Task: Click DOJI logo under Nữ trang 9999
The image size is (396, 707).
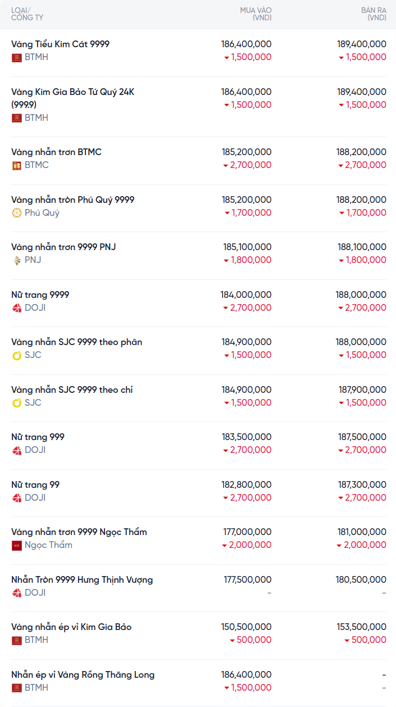Action: [x=17, y=308]
